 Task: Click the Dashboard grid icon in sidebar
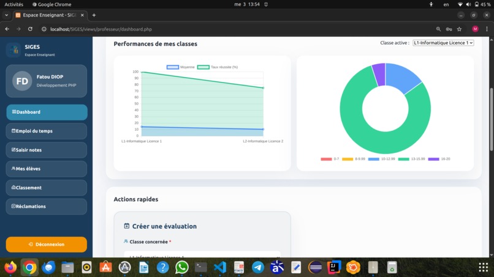pos(14,112)
